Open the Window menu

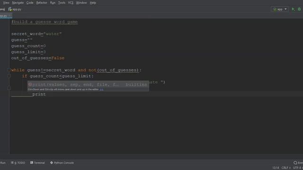click(x=81, y=3)
